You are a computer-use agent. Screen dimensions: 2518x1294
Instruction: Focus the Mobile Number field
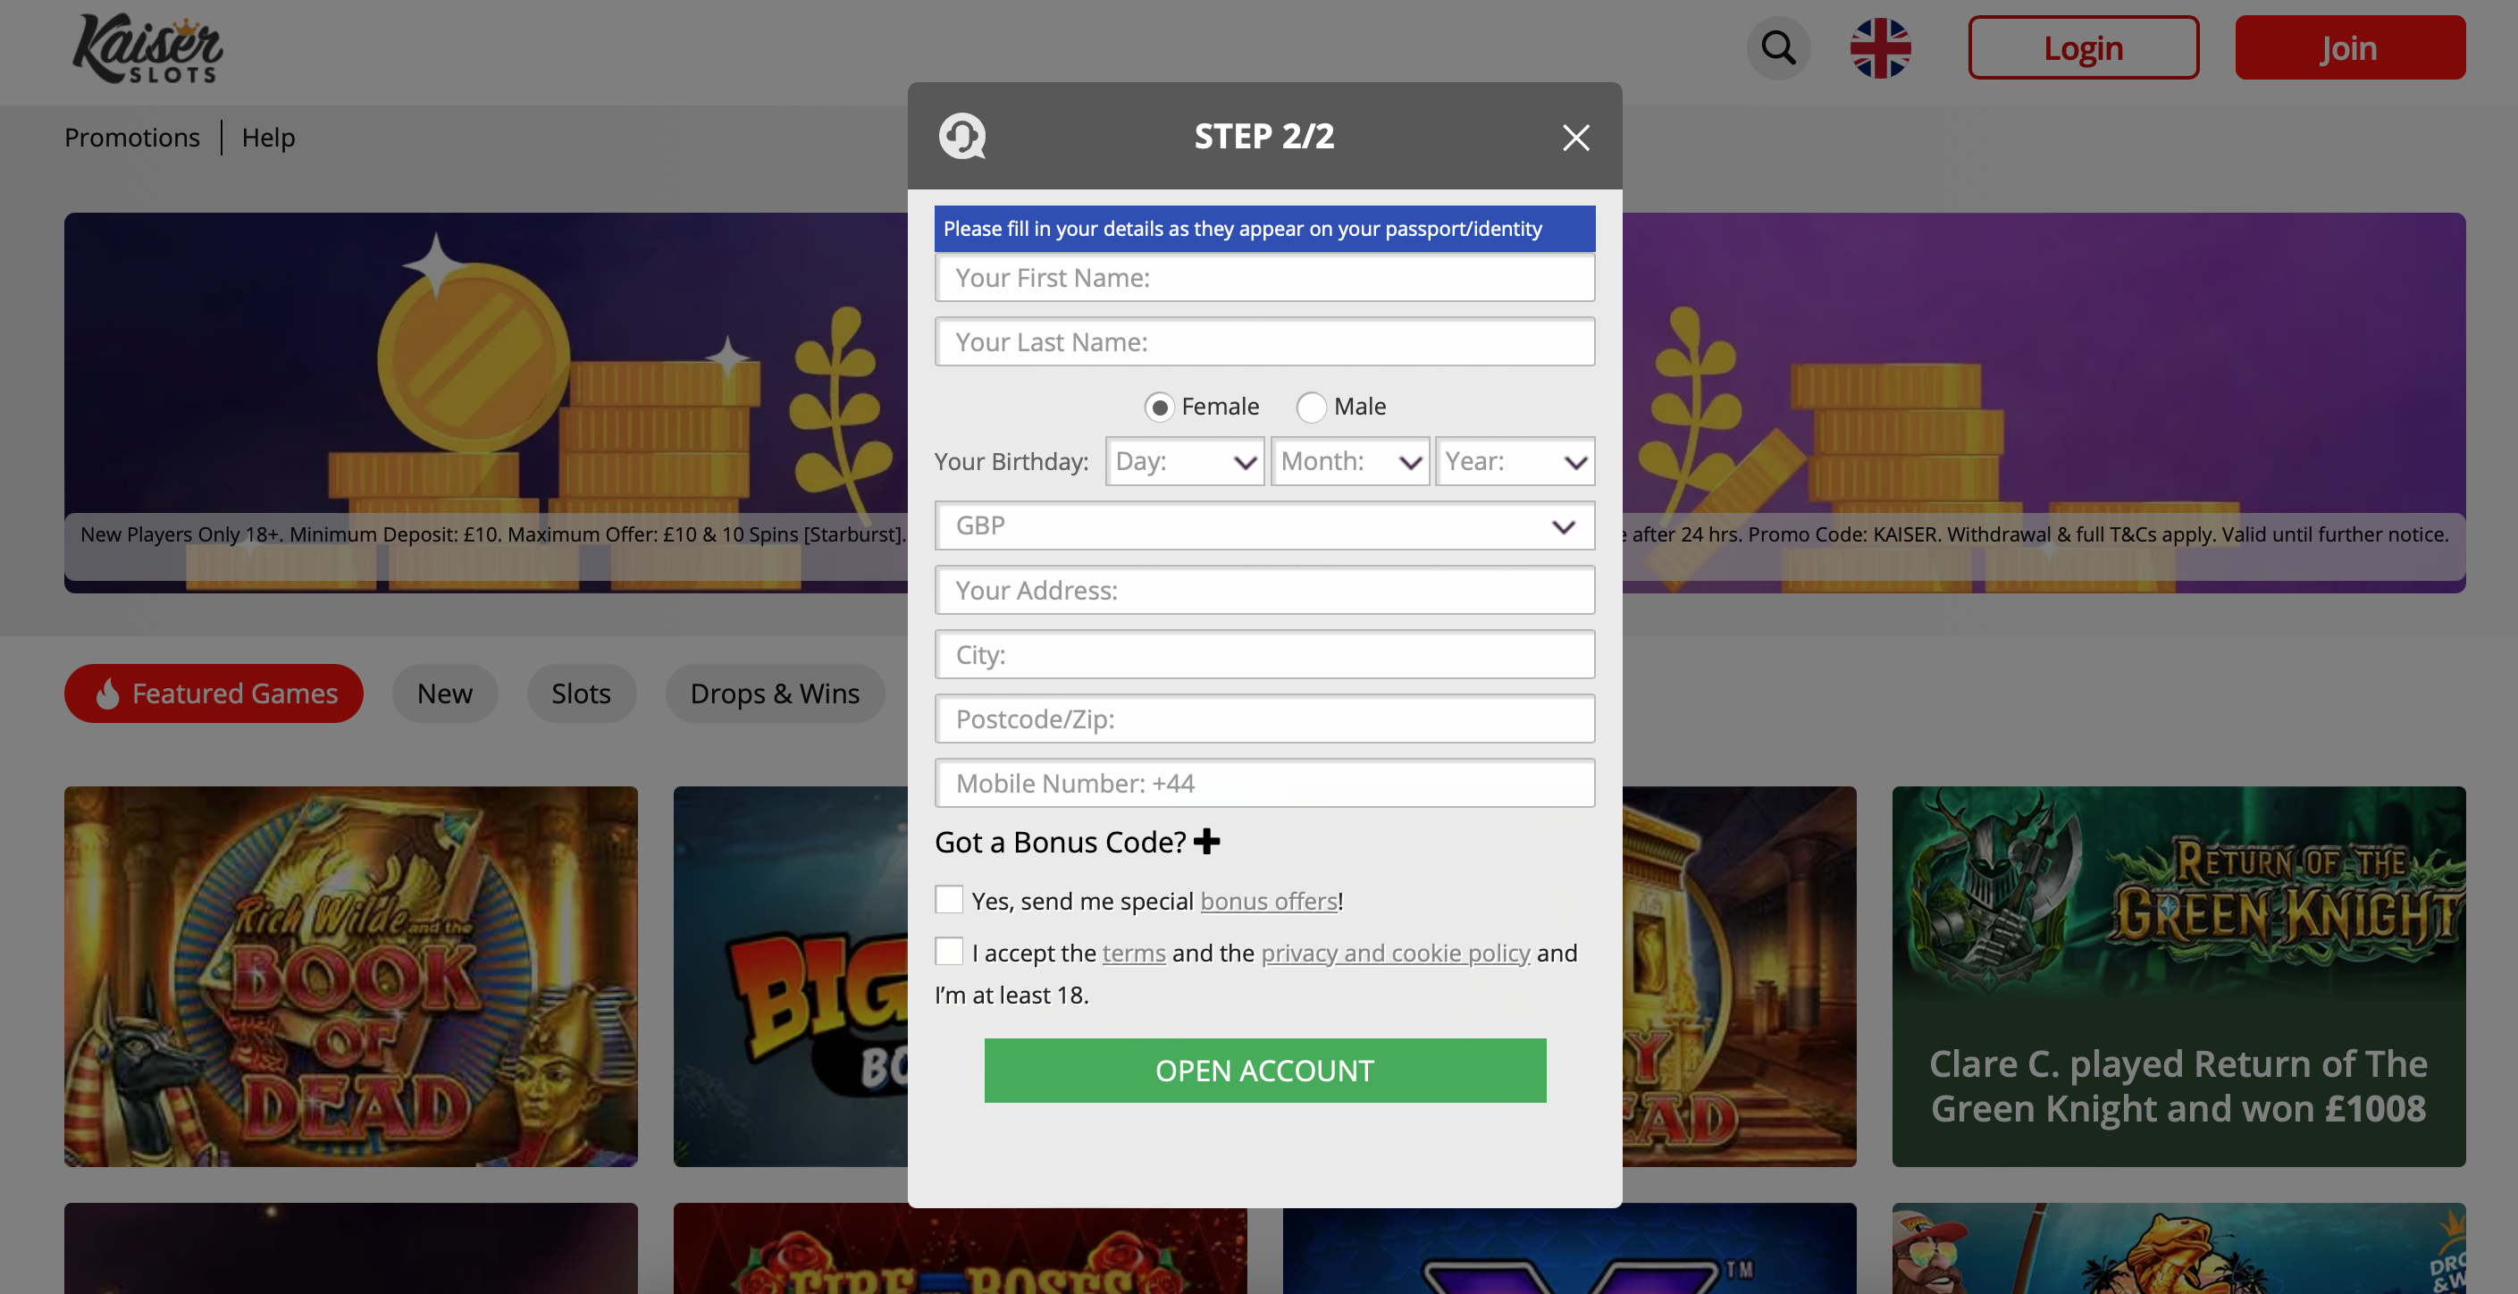[1265, 784]
